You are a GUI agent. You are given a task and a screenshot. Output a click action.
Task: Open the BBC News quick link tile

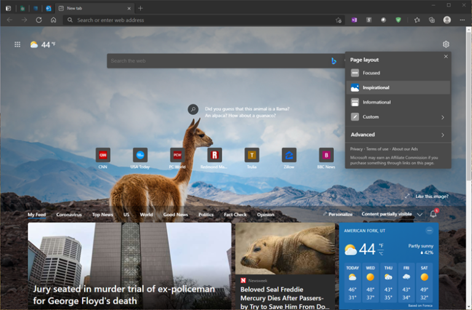point(326,155)
